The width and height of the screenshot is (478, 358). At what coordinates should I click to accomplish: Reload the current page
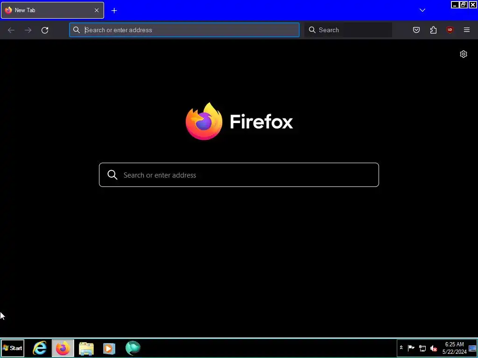45,30
